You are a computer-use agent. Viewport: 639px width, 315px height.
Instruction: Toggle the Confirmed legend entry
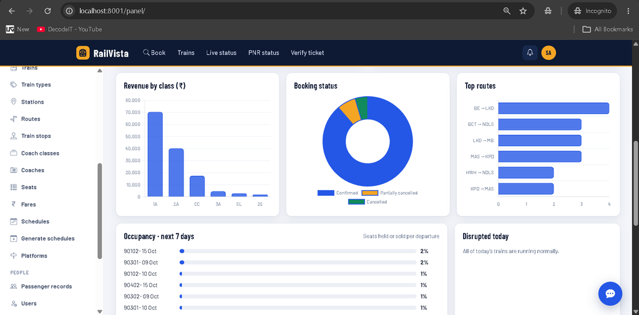pos(338,193)
